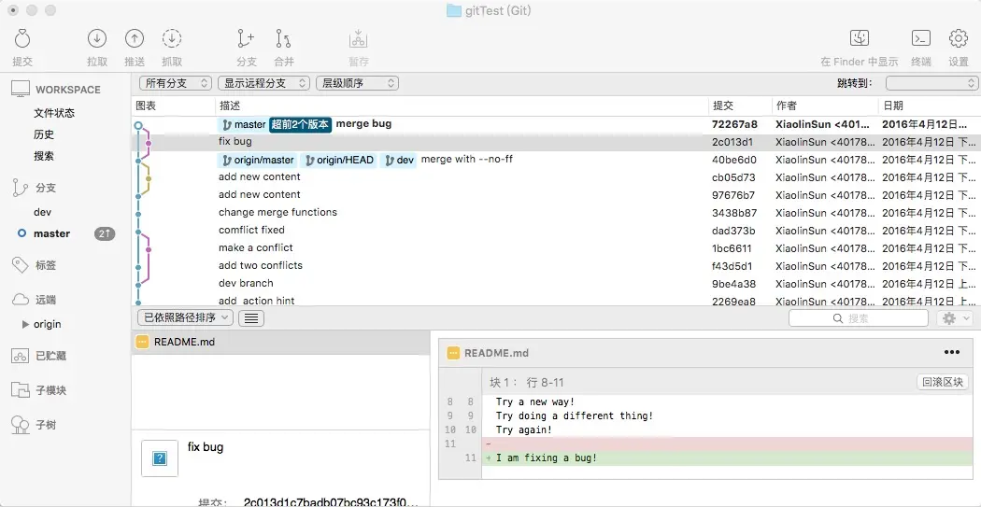Image resolution: width=981 pixels, height=507 pixels.
Task: Select the WORKSPACE monitor icon in sidebar
Action: pos(21,89)
